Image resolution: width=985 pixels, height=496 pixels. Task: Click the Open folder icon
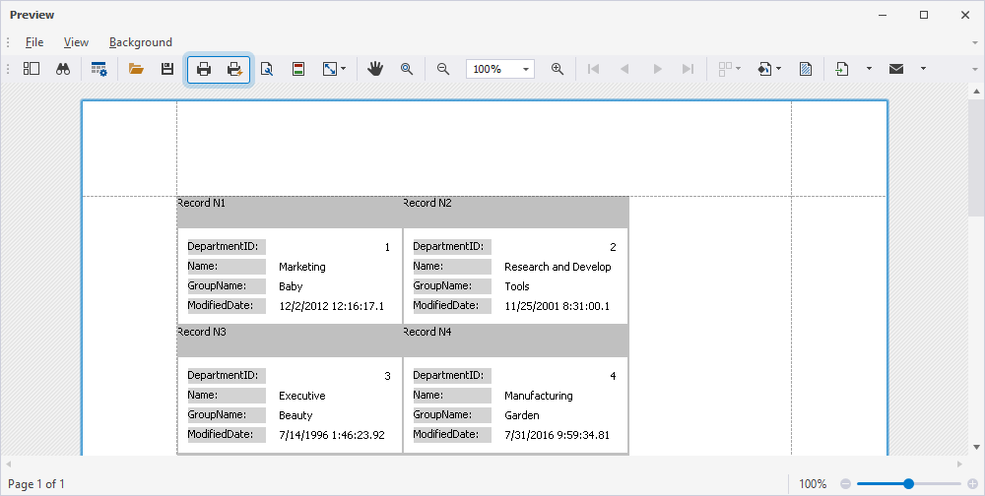pyautogui.click(x=136, y=69)
